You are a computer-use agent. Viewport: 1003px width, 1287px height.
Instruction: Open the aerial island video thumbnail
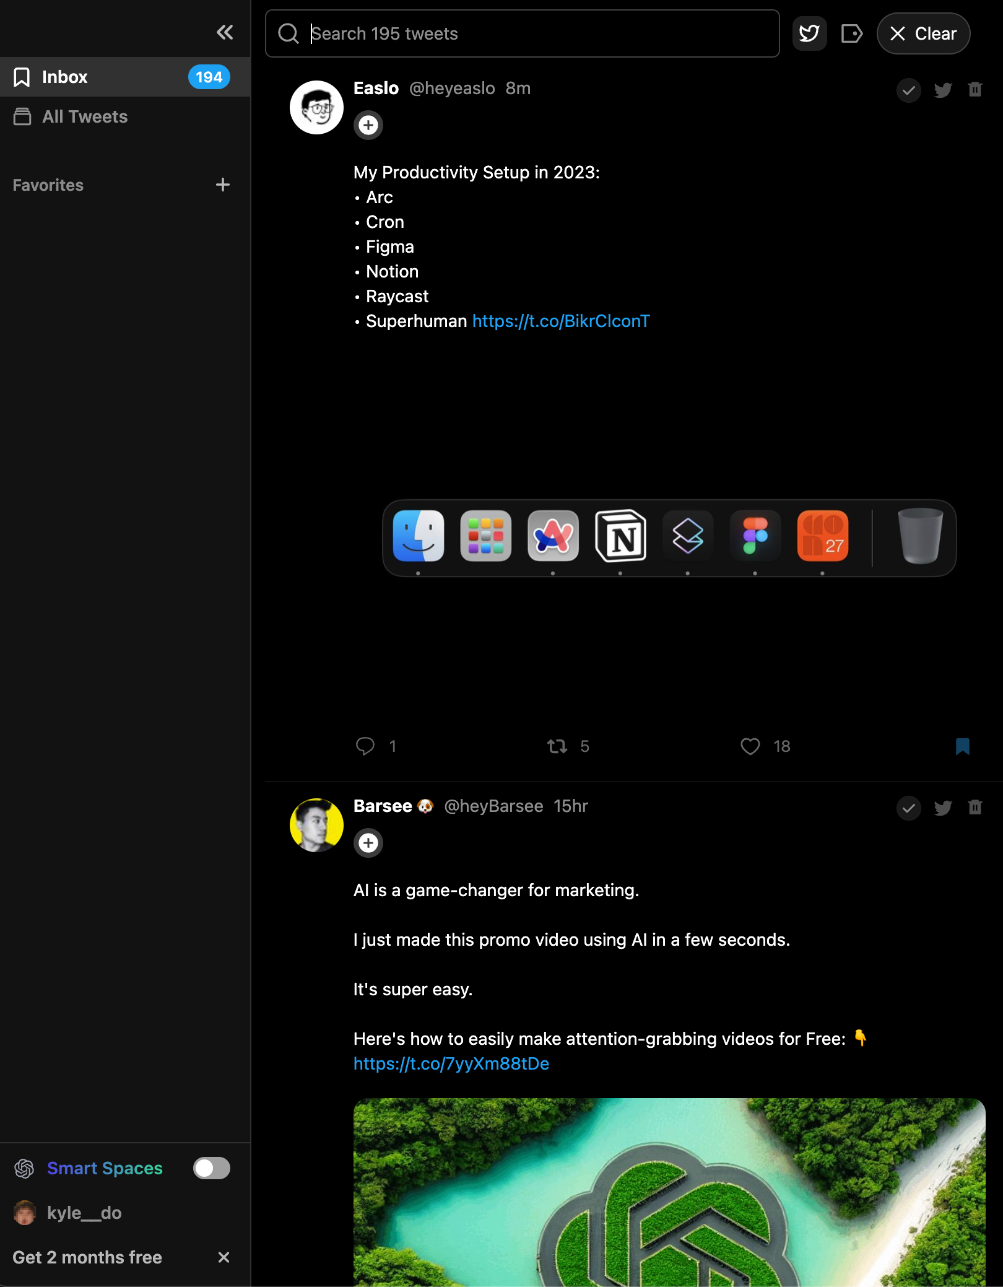pyautogui.click(x=669, y=1192)
